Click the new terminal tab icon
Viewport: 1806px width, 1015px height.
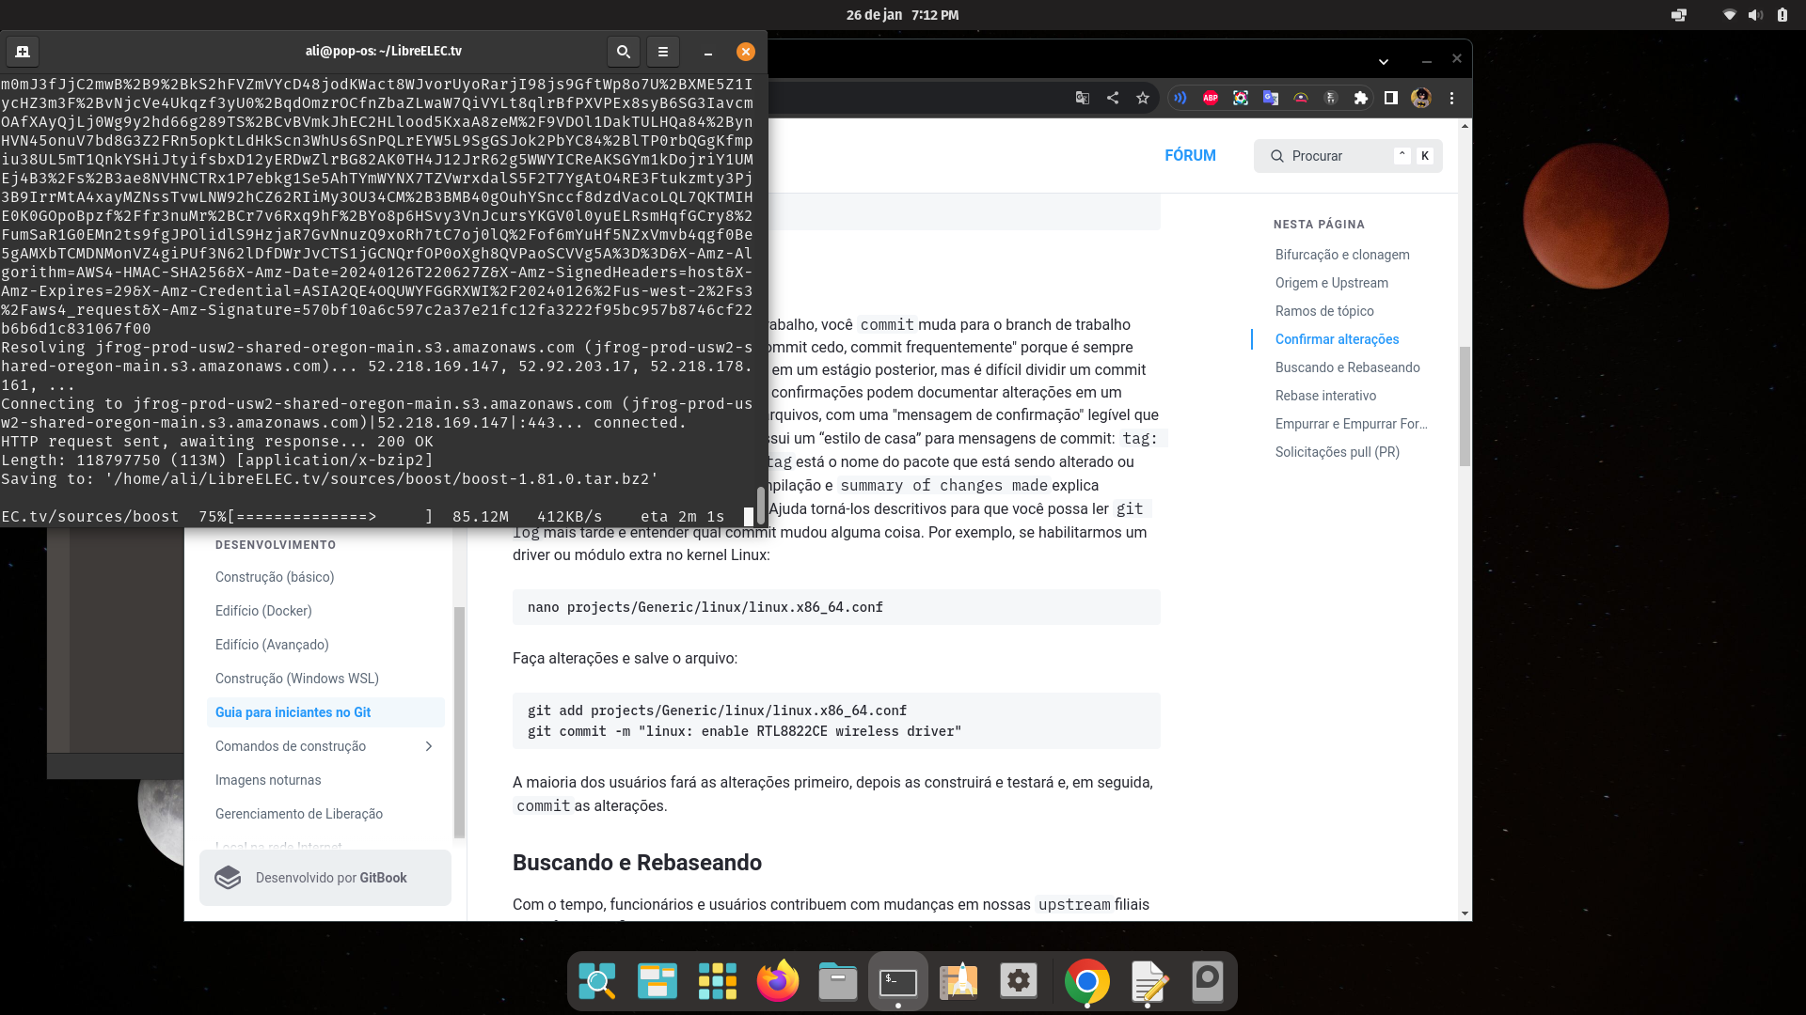coord(23,52)
